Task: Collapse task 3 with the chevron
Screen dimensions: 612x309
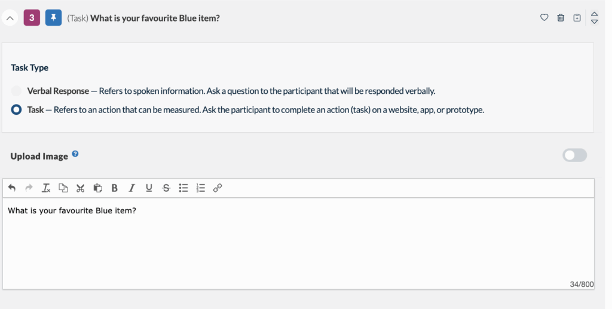Action: (10, 18)
